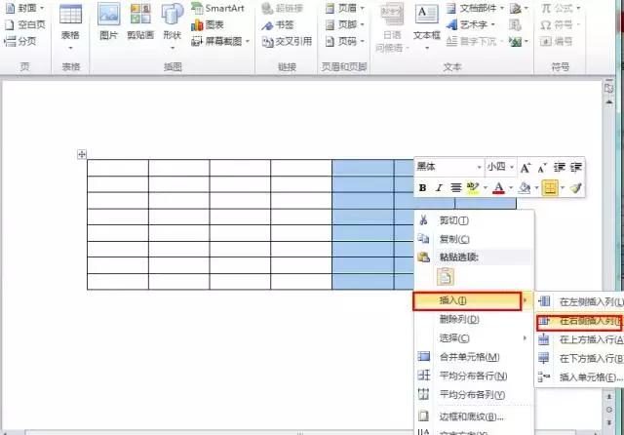
Task: Apply bold from the mini toolbar
Action: click(x=422, y=187)
